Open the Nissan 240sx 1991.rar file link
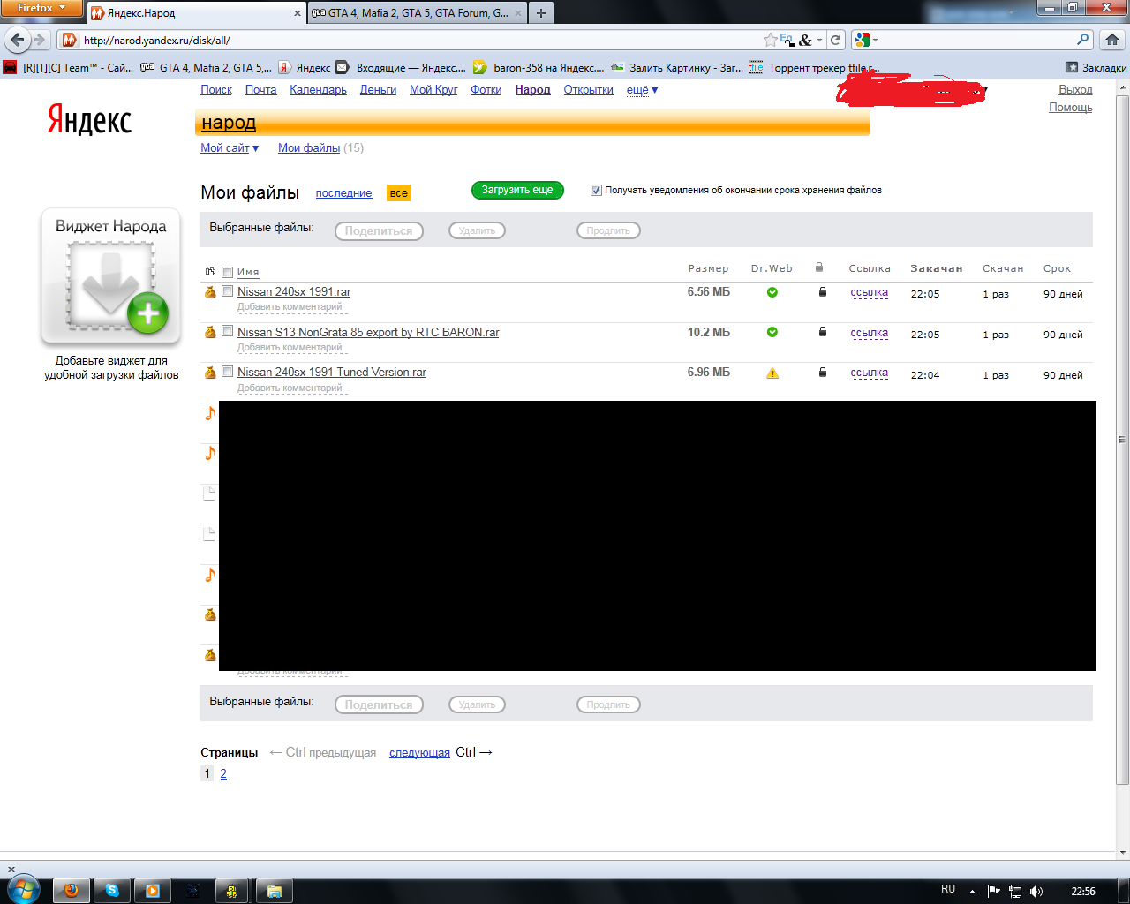Viewport: 1130px width, 904px height. pos(294,292)
